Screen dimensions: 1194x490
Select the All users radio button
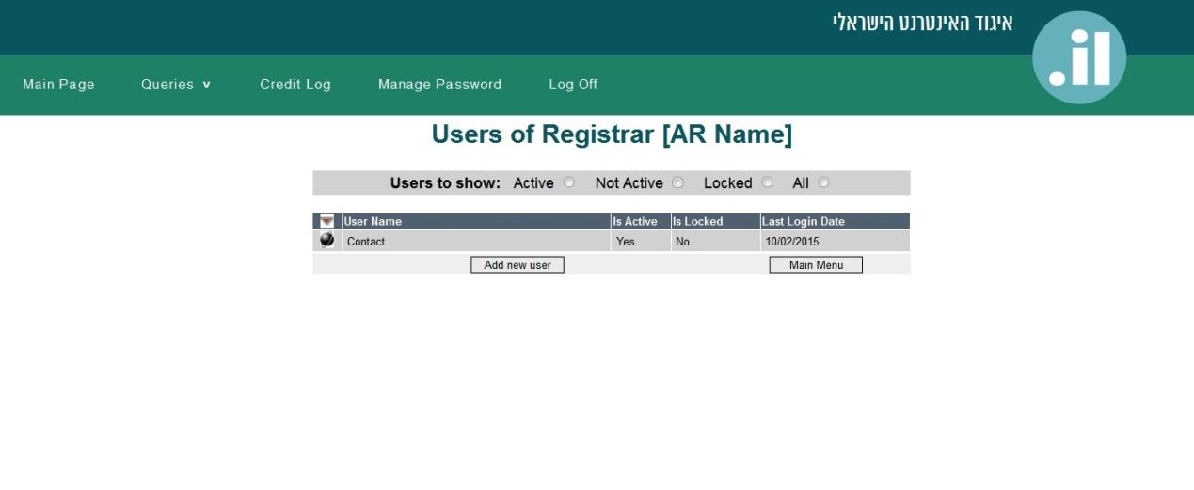point(823,182)
